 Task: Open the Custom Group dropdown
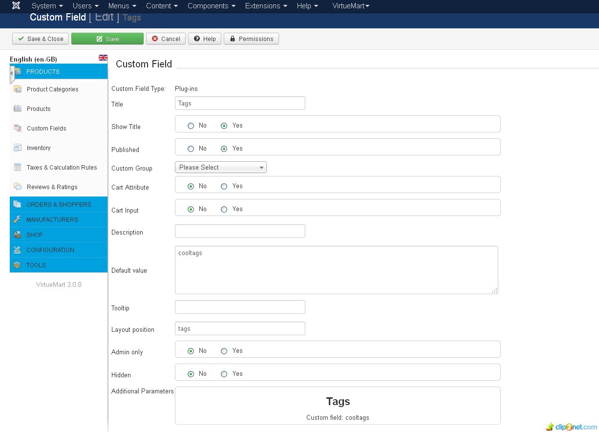[x=220, y=168]
